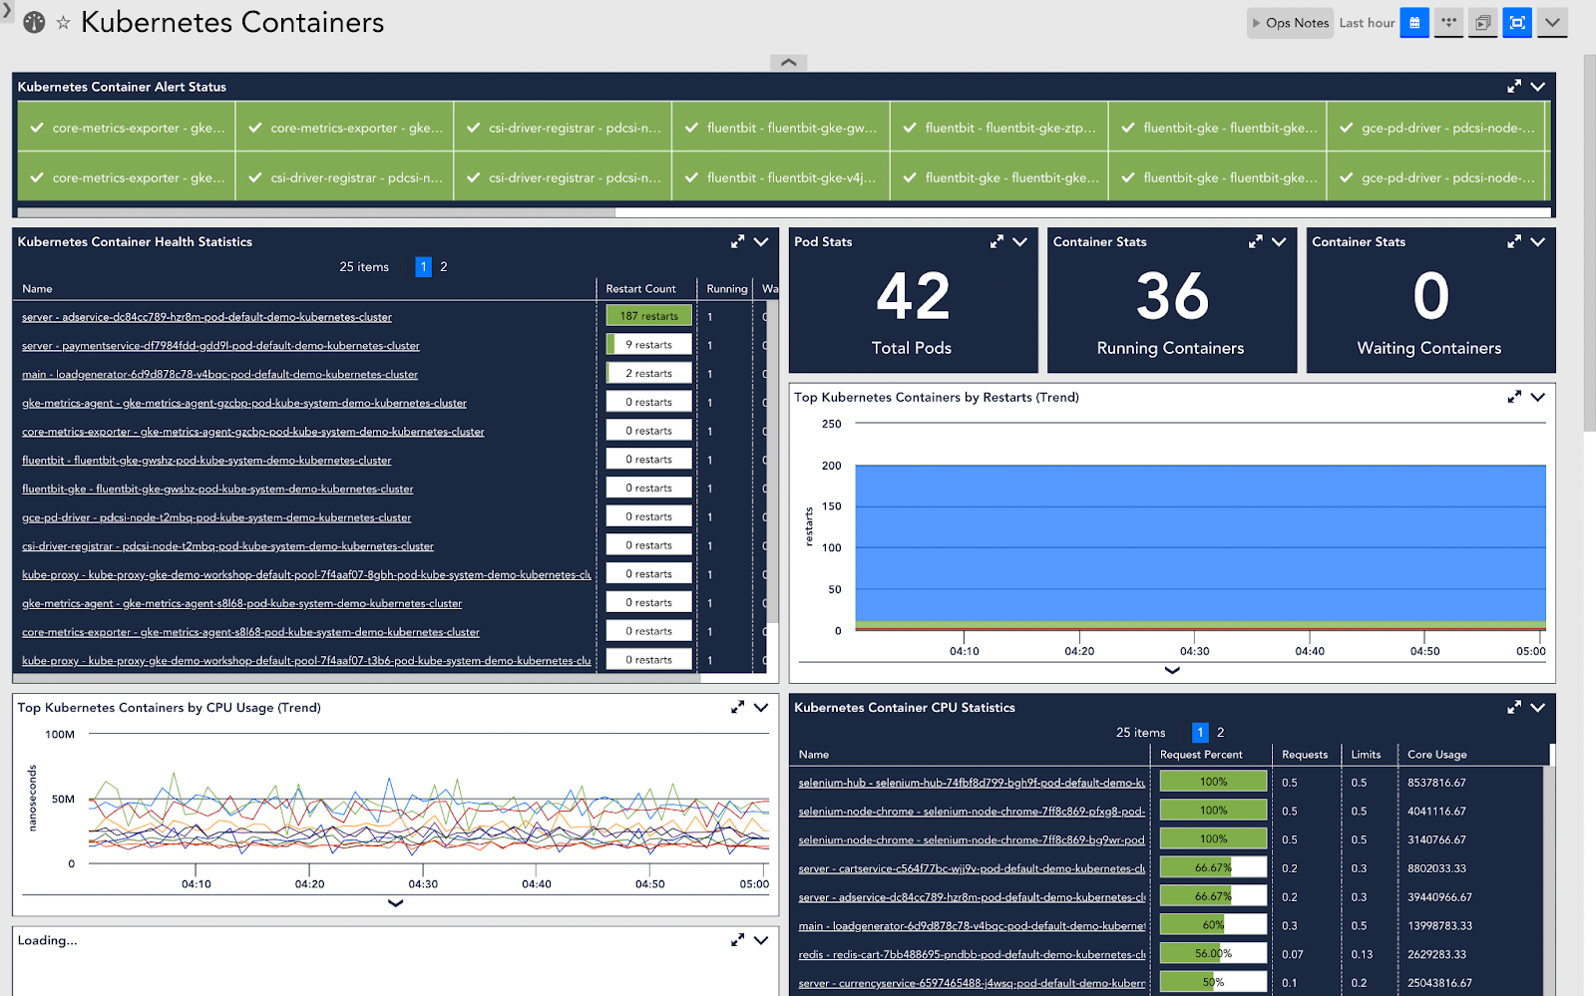Expand the Pod Stats panel to fullscreen

[997, 241]
